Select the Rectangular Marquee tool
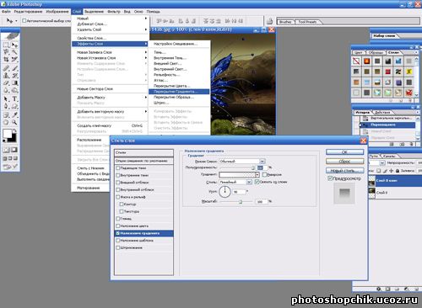Screen dimensions: 422x308 pos(6,45)
